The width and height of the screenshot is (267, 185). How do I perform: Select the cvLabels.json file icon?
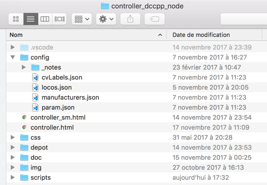(35, 77)
